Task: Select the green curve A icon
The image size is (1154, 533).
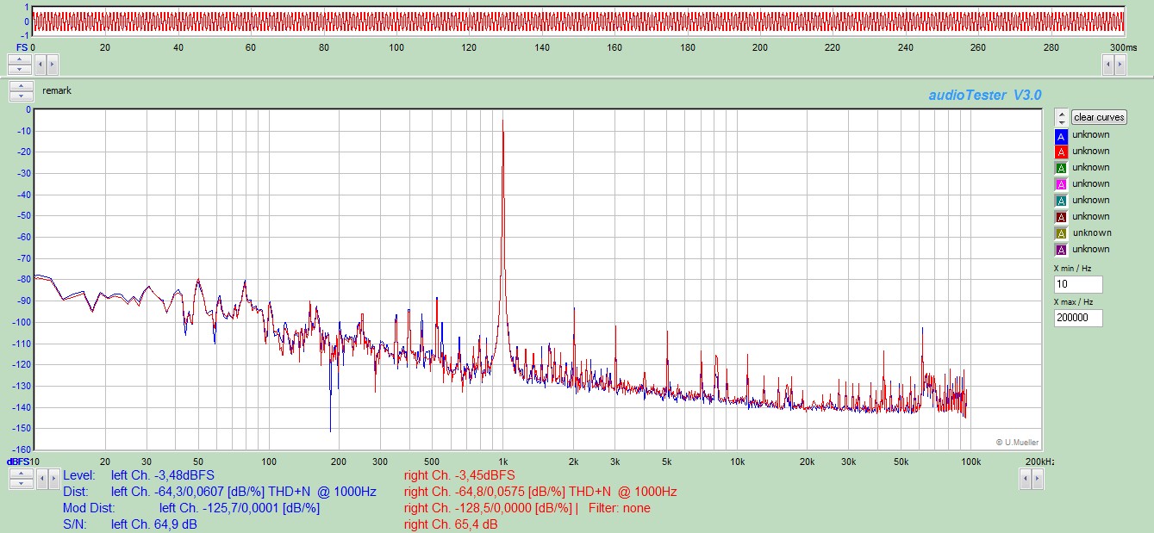Action: coord(1061,168)
